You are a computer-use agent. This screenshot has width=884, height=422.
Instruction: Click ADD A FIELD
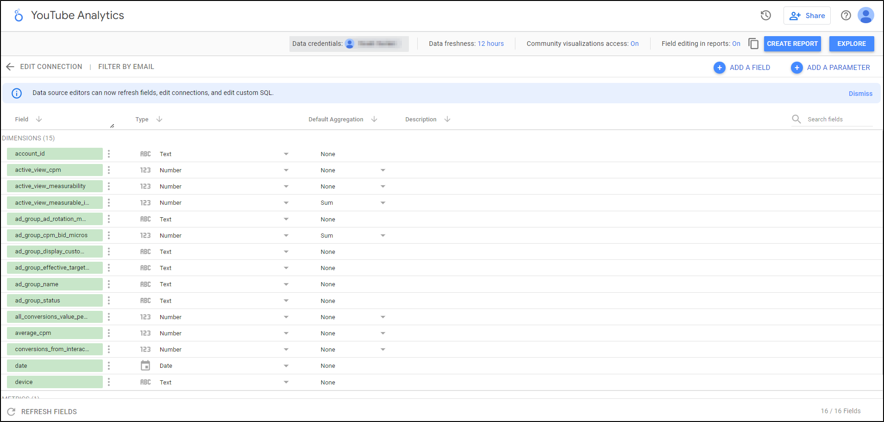tap(742, 68)
